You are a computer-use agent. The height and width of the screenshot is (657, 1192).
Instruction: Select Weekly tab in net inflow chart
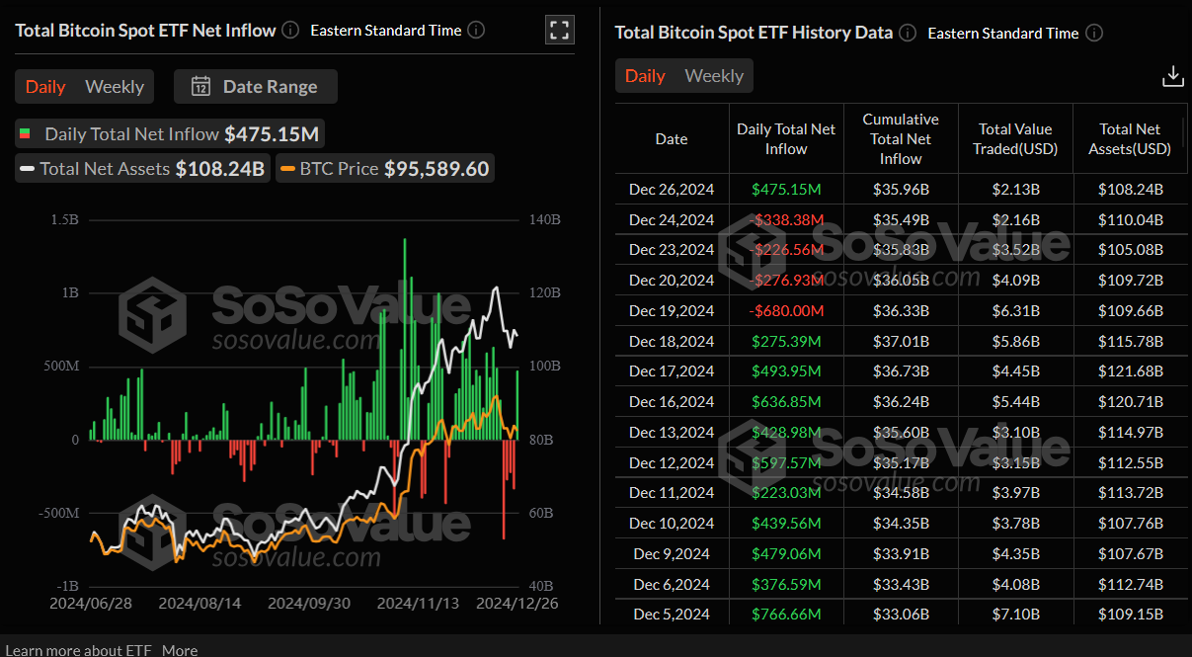pyautogui.click(x=115, y=87)
